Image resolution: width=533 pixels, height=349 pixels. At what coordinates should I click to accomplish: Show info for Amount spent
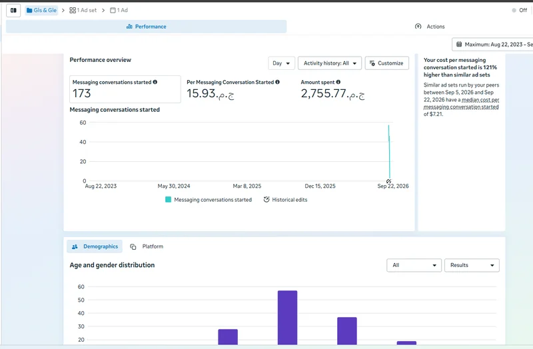pos(338,82)
